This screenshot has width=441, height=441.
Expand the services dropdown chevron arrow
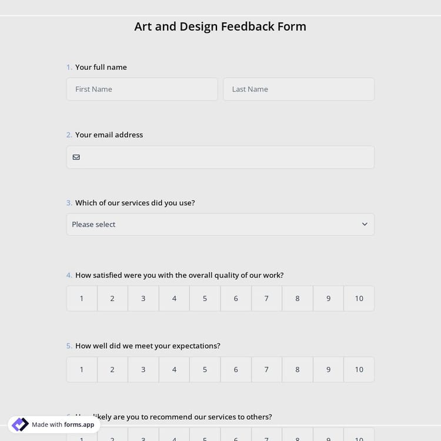coord(365,224)
